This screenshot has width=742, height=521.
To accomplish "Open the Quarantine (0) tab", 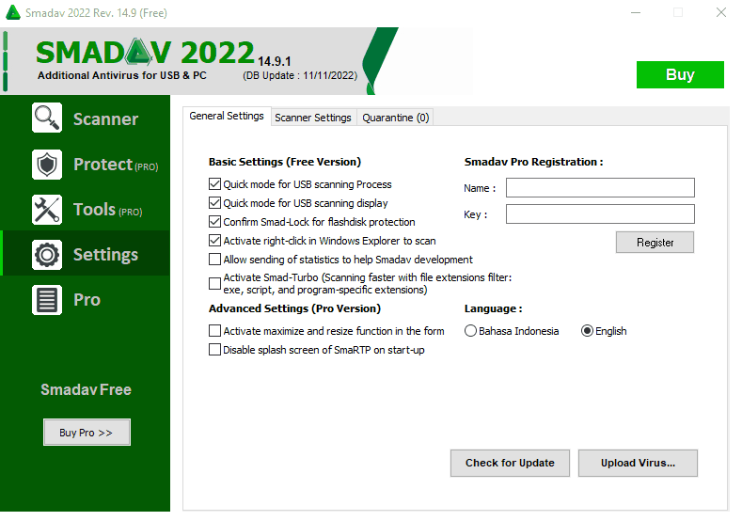I will (x=396, y=118).
